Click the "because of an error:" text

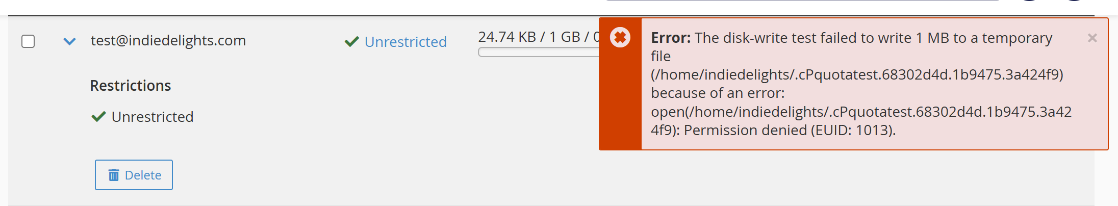(718, 93)
